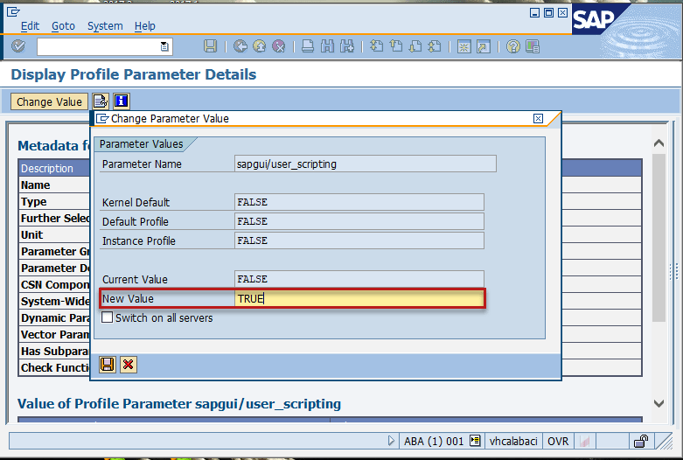Click the CSN Component row
The height and width of the screenshot is (460, 683).
[54, 285]
